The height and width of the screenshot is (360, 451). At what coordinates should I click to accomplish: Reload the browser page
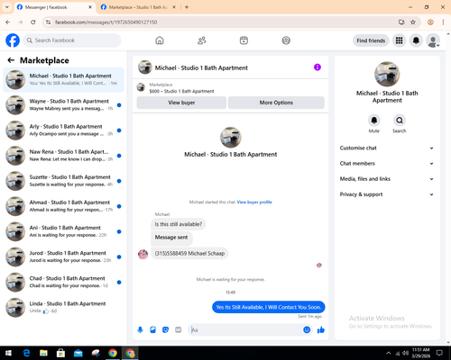[x=33, y=22]
